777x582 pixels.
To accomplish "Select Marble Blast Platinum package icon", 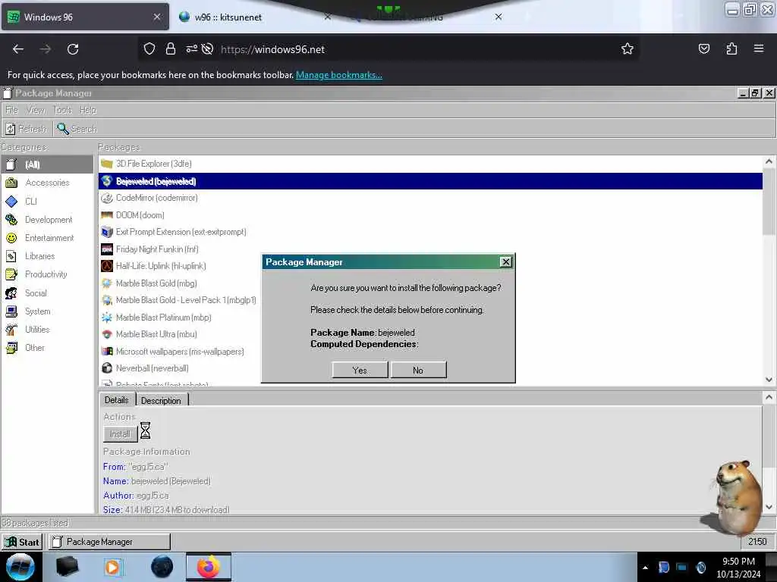I will coord(107,318).
